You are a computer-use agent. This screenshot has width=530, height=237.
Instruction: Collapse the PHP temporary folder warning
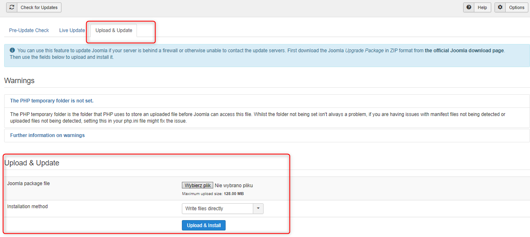52,101
